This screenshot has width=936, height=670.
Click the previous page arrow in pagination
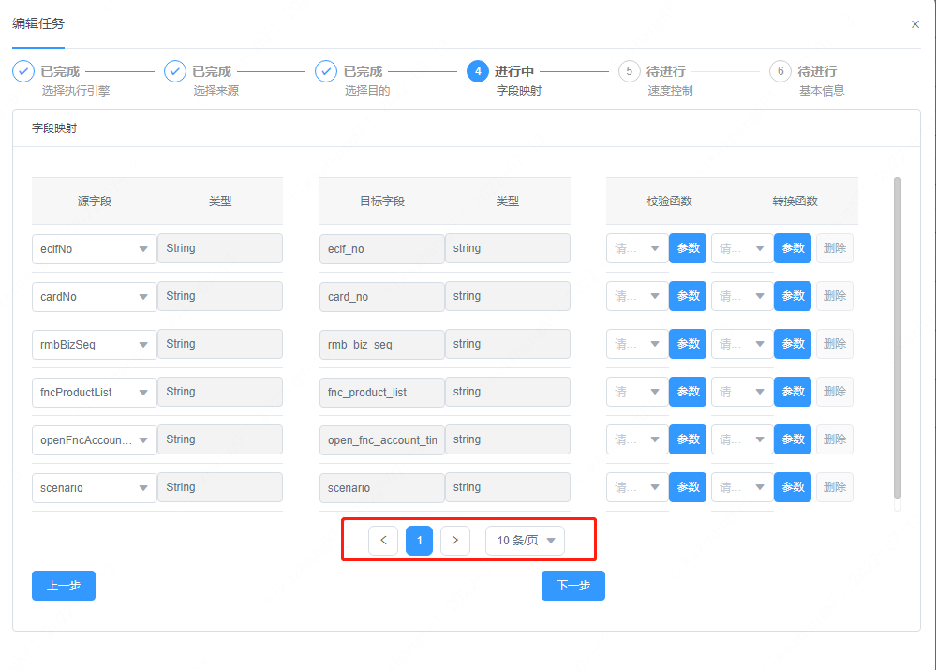(x=383, y=540)
